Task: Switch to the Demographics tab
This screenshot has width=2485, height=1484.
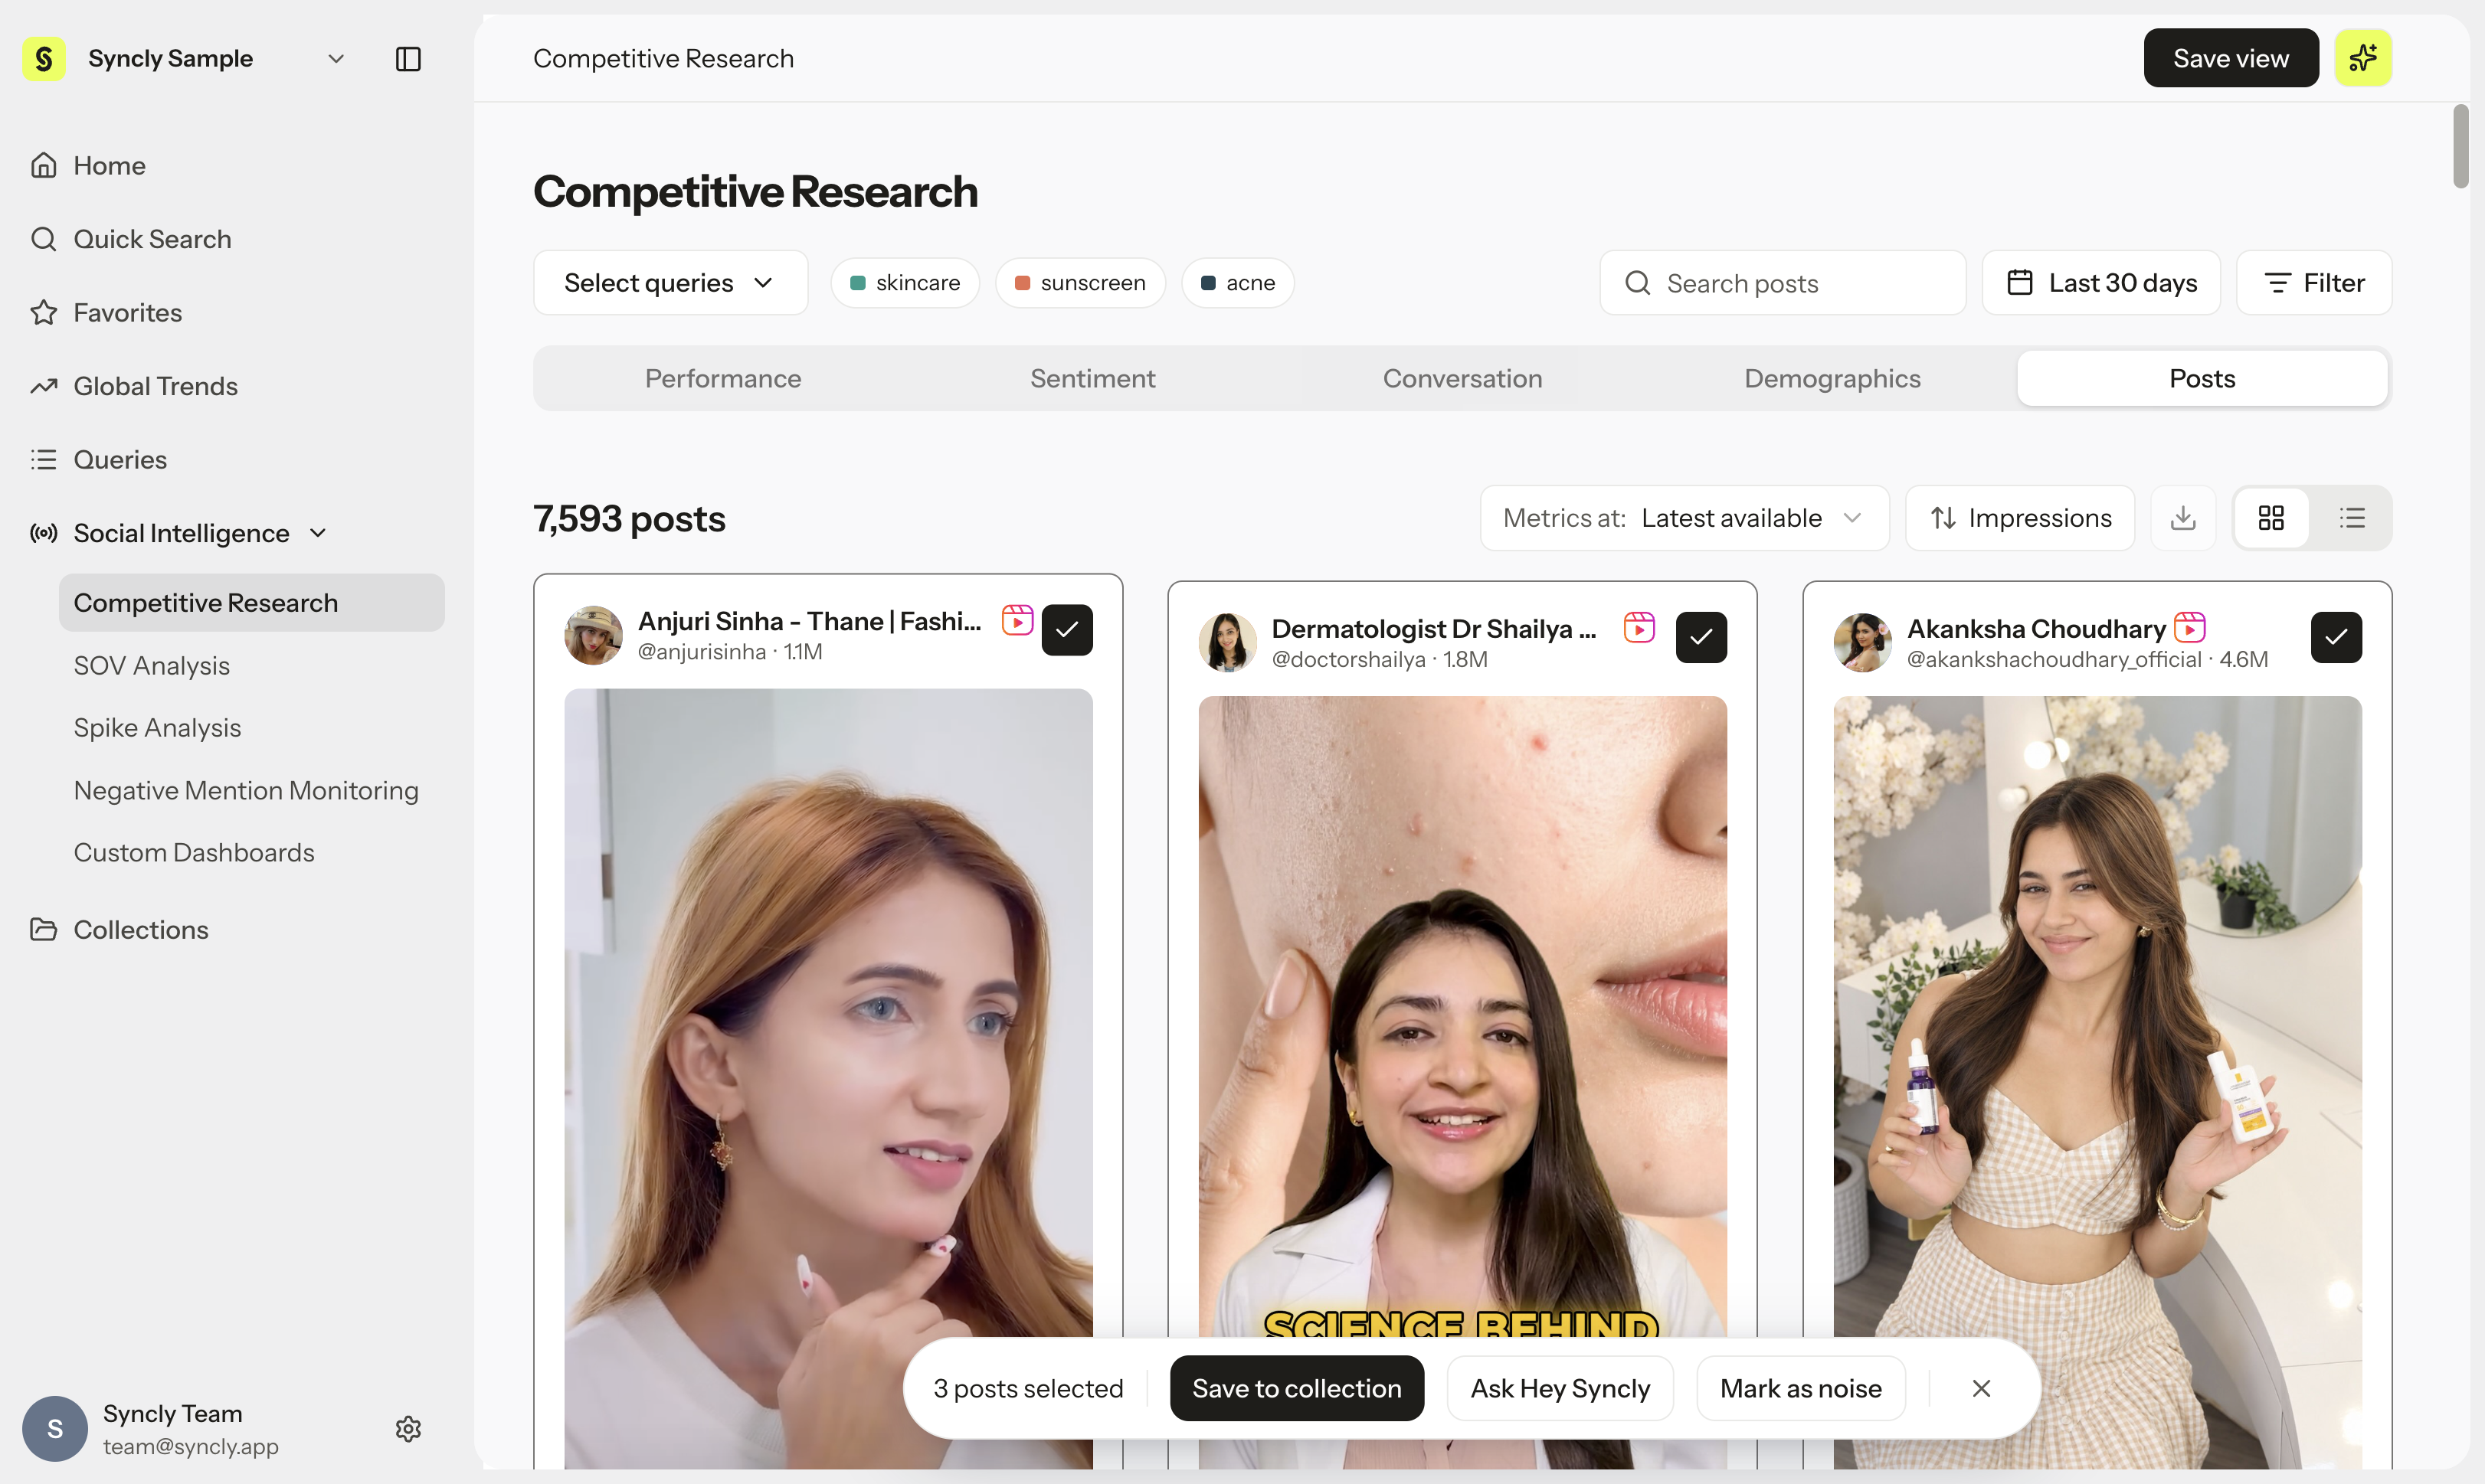Action: coord(1833,378)
